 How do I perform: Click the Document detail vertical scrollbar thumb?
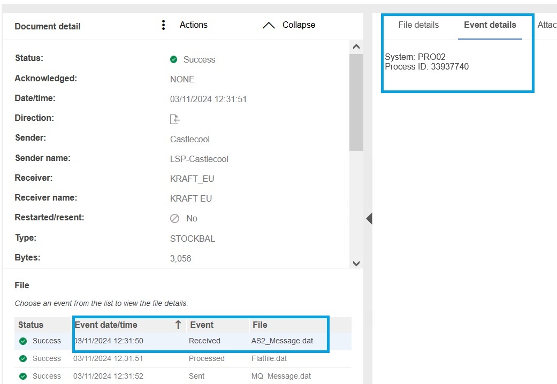356,102
